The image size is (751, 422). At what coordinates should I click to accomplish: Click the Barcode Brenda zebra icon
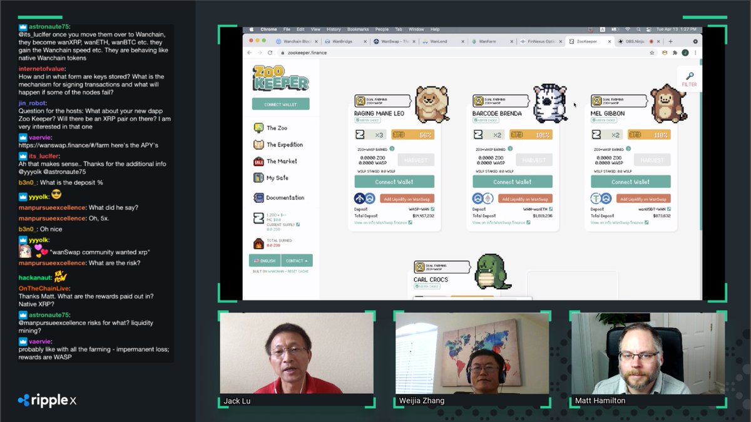click(550, 103)
